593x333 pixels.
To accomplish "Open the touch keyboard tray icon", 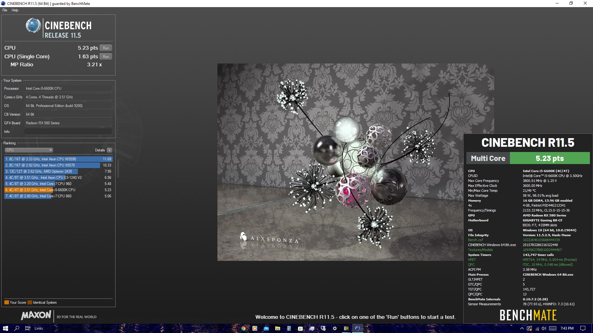I will point(553,328).
